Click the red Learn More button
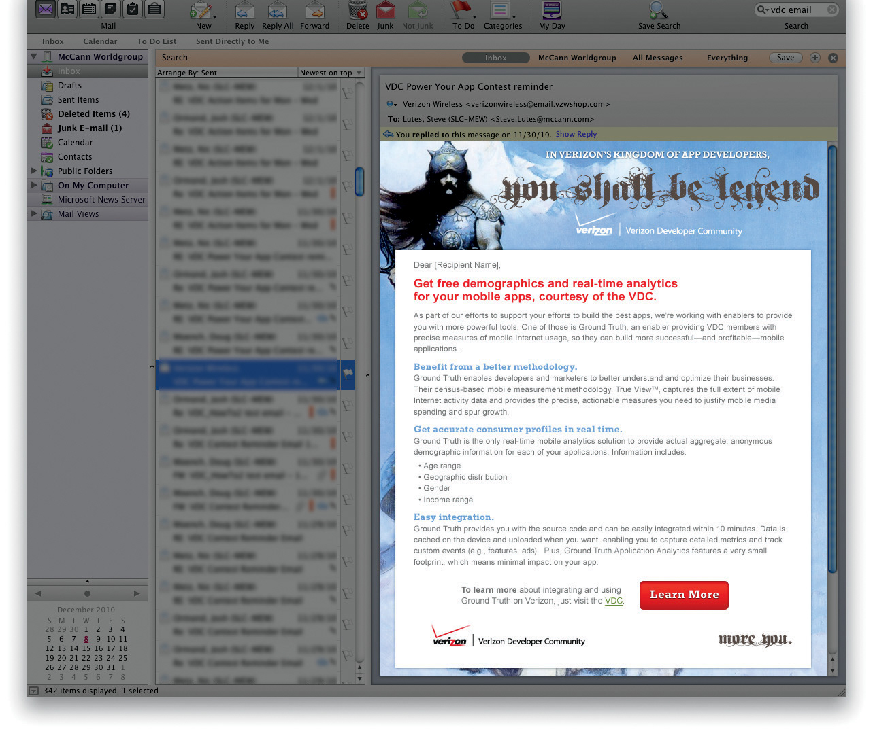 pyautogui.click(x=684, y=595)
